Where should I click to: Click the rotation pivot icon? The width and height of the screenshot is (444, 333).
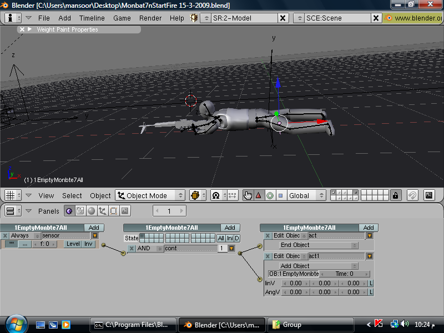(x=216, y=195)
